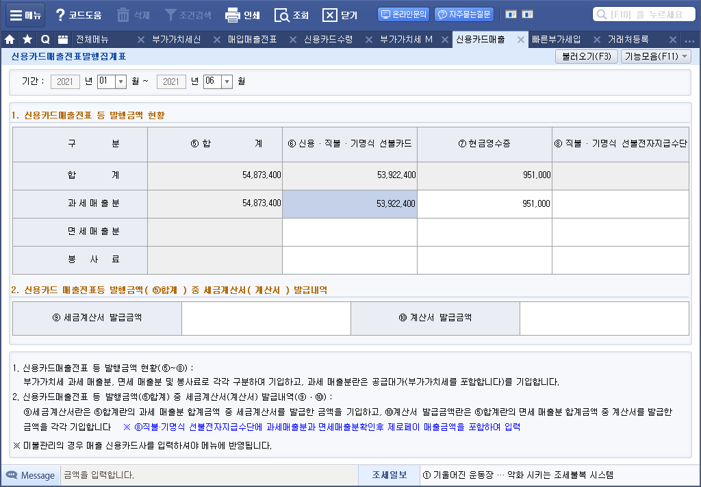Expand the end month 06 dropdown

(x=227, y=82)
